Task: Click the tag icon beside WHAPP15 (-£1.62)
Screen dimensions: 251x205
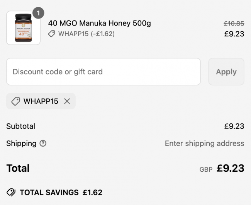Action: click(52, 34)
